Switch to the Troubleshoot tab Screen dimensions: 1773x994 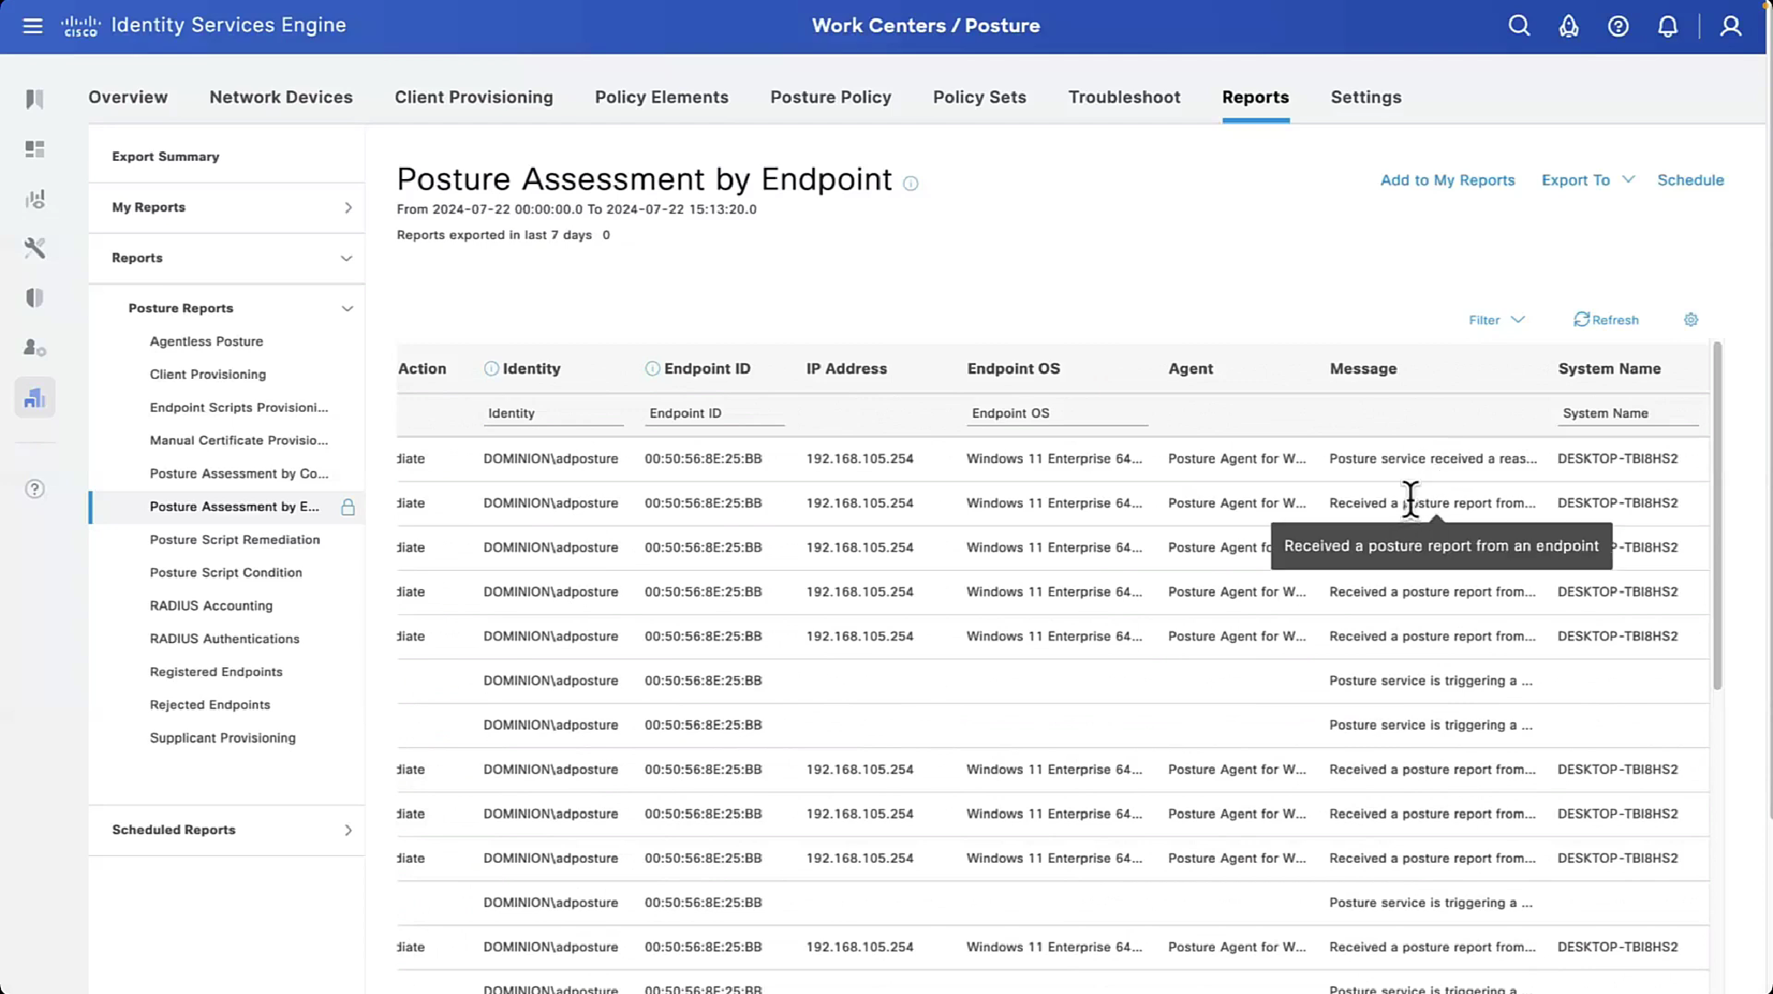coord(1124,97)
